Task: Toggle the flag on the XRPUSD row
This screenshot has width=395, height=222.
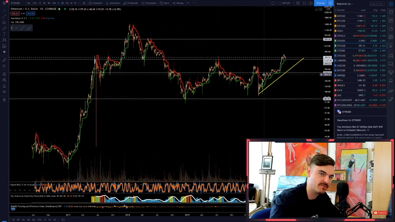Action: pos(335,75)
